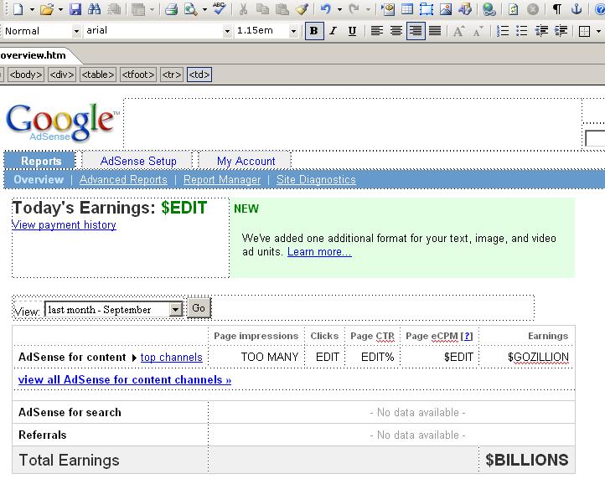
Task: Click the $BILLIONS total earnings cell
Action: click(527, 460)
